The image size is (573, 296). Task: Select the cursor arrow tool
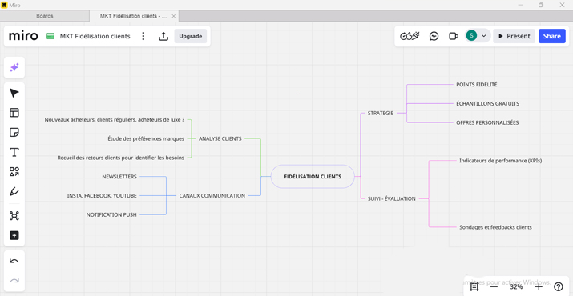[x=14, y=94]
